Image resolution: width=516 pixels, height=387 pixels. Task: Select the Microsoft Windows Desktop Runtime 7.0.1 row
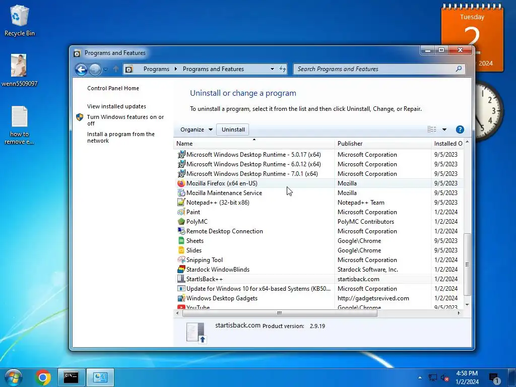(318, 173)
